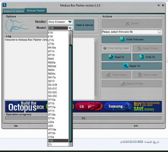168x152 pixels.
Task: Click the Write Firmware button
Action: point(132,39)
